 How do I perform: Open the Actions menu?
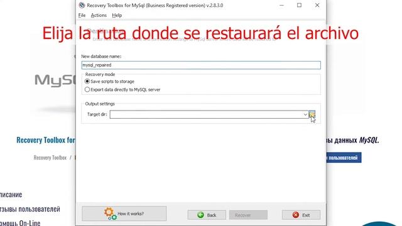tap(99, 15)
